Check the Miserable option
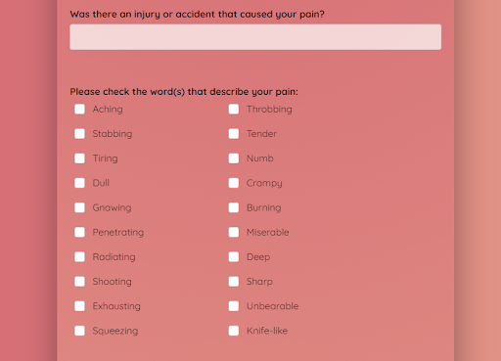Screen dimensions: 501x361 click(x=234, y=232)
